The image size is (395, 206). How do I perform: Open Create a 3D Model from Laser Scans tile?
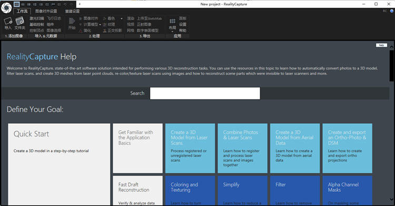(x=190, y=148)
